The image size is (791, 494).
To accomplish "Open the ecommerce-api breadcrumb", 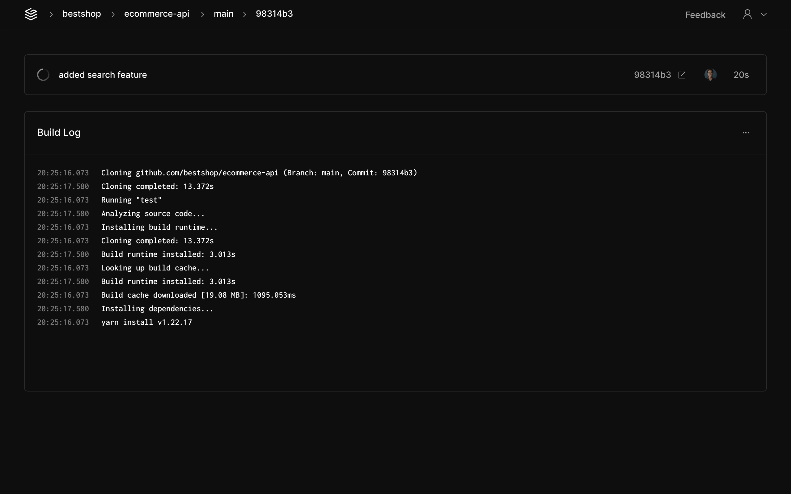I will click(157, 14).
